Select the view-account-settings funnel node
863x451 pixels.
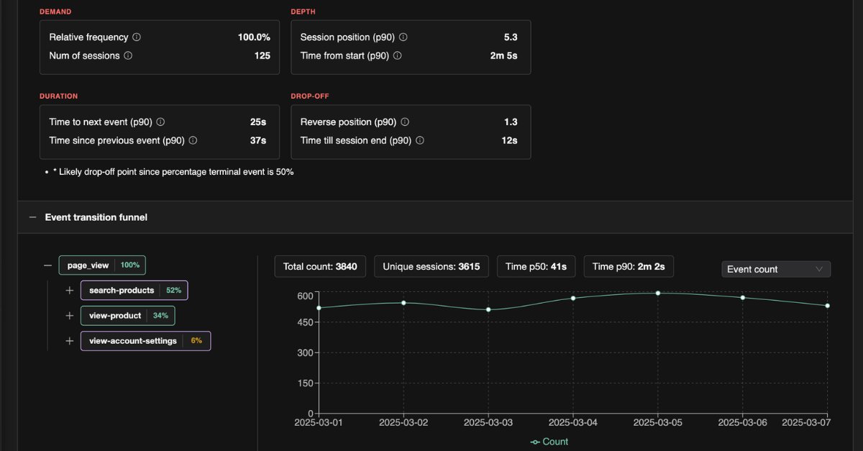coord(146,341)
